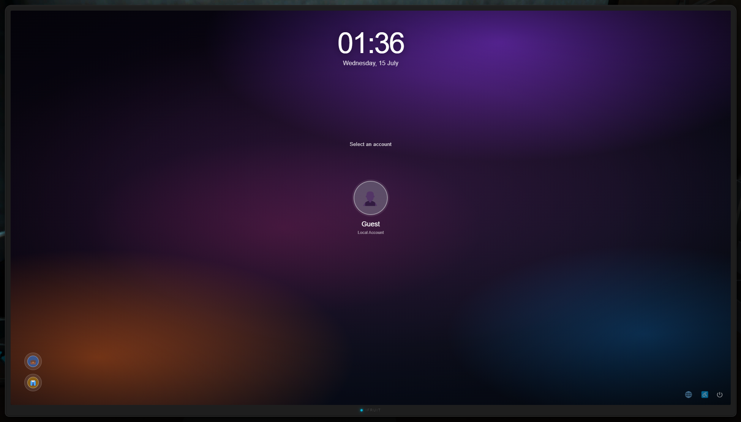The width and height of the screenshot is (741, 422).
Task: Click the 01:36 clock display
Action: 370,43
